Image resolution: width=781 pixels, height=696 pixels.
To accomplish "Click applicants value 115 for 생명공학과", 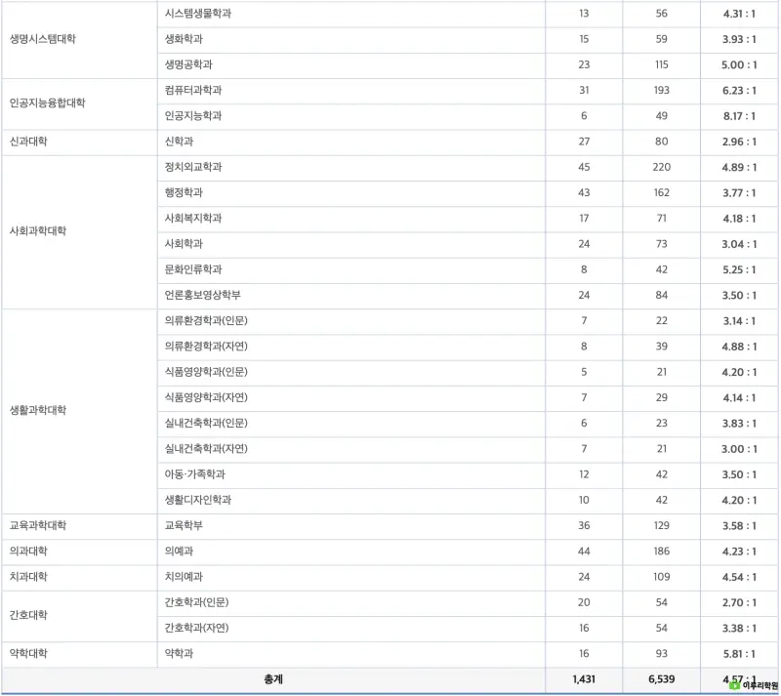I will click(662, 64).
